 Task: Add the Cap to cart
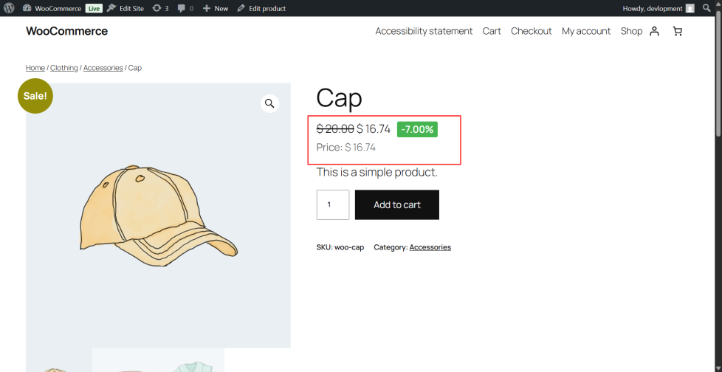pos(397,204)
